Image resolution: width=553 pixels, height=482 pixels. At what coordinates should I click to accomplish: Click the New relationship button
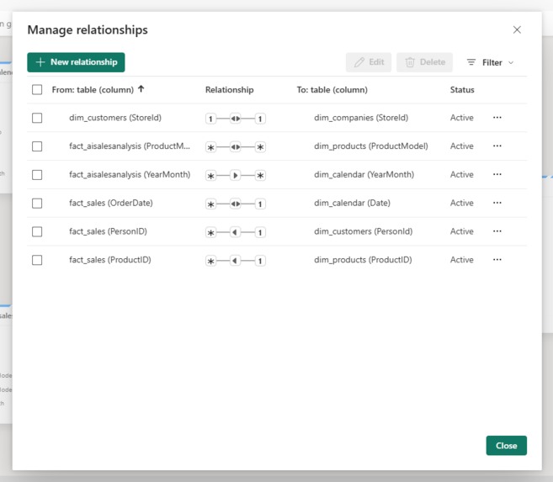click(x=76, y=62)
